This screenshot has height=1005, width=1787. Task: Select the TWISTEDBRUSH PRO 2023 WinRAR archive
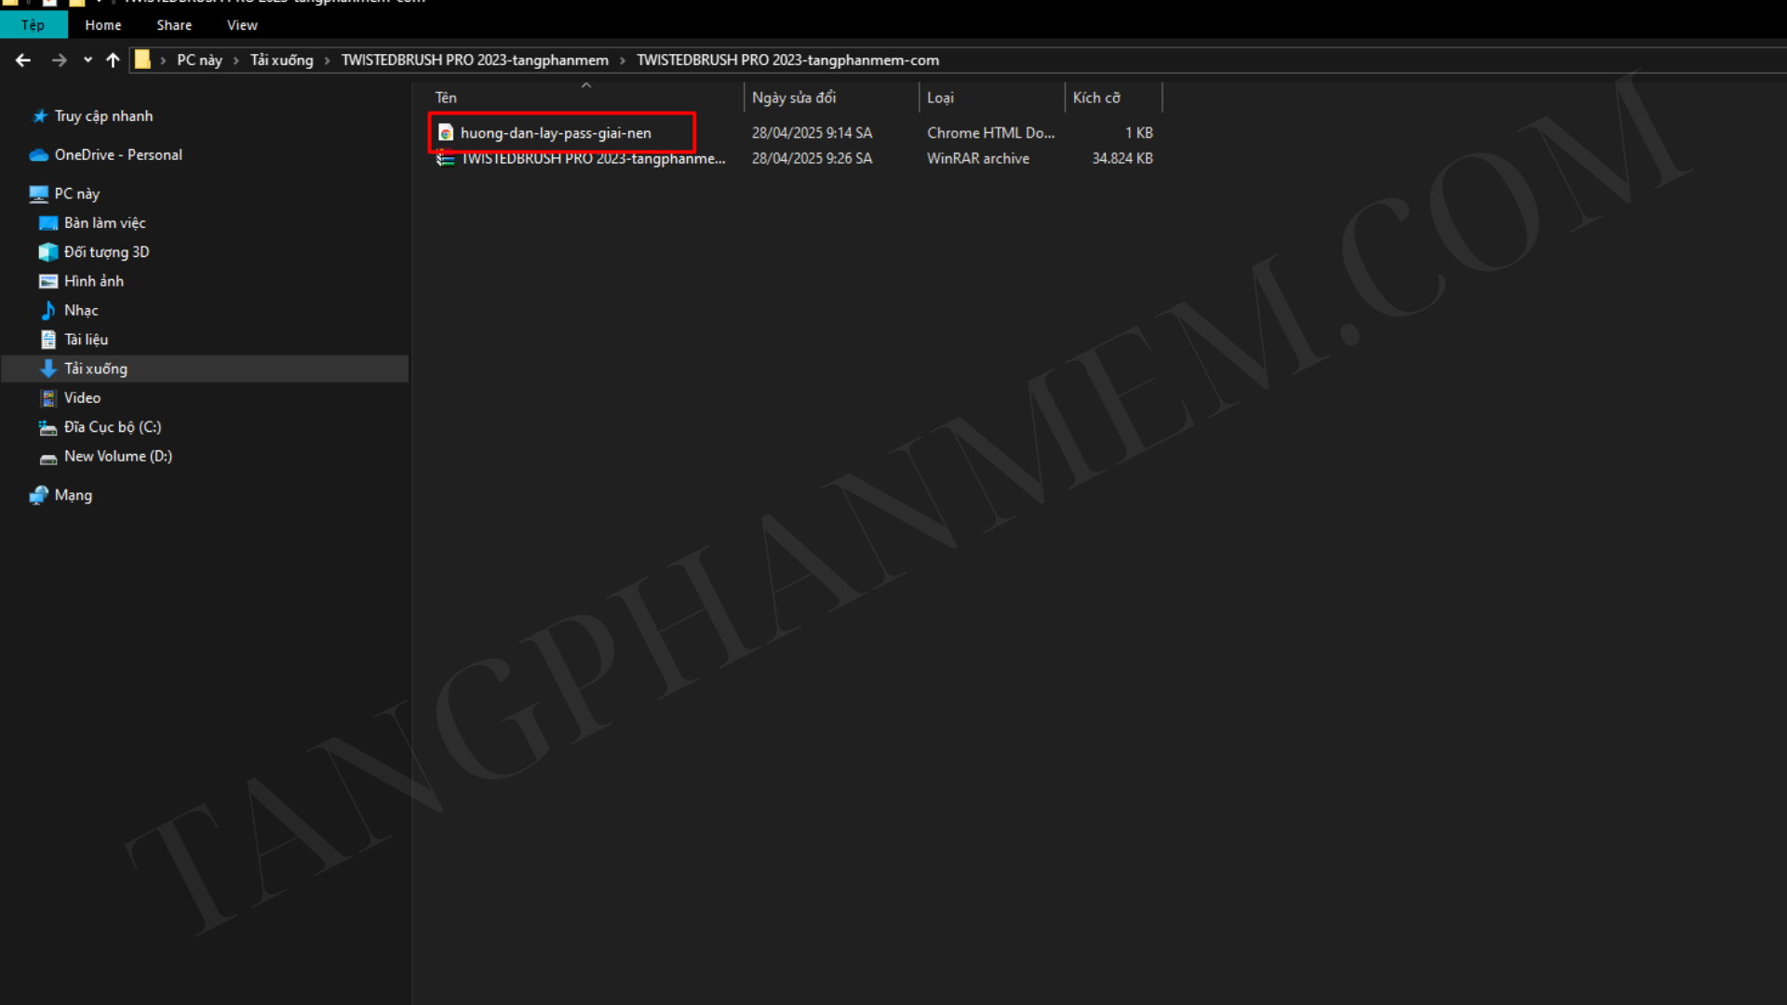(x=593, y=159)
